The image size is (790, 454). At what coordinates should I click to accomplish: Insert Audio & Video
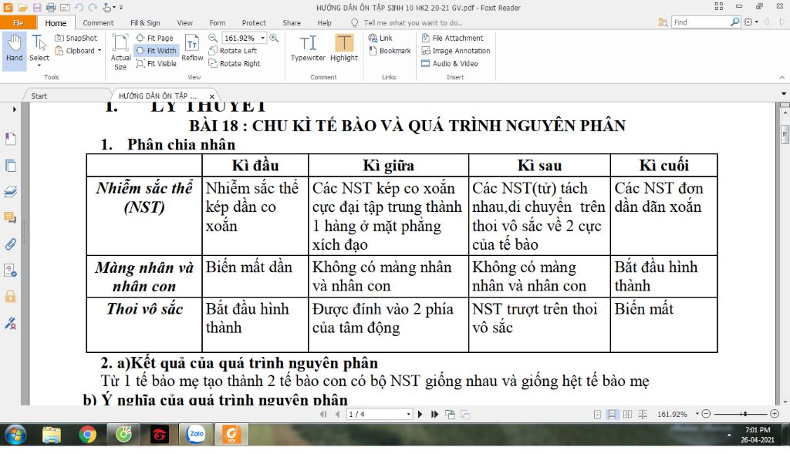pyautogui.click(x=450, y=63)
